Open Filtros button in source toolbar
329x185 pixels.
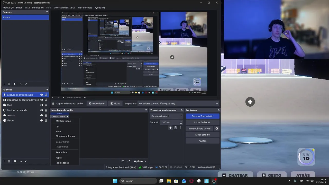click(x=115, y=104)
